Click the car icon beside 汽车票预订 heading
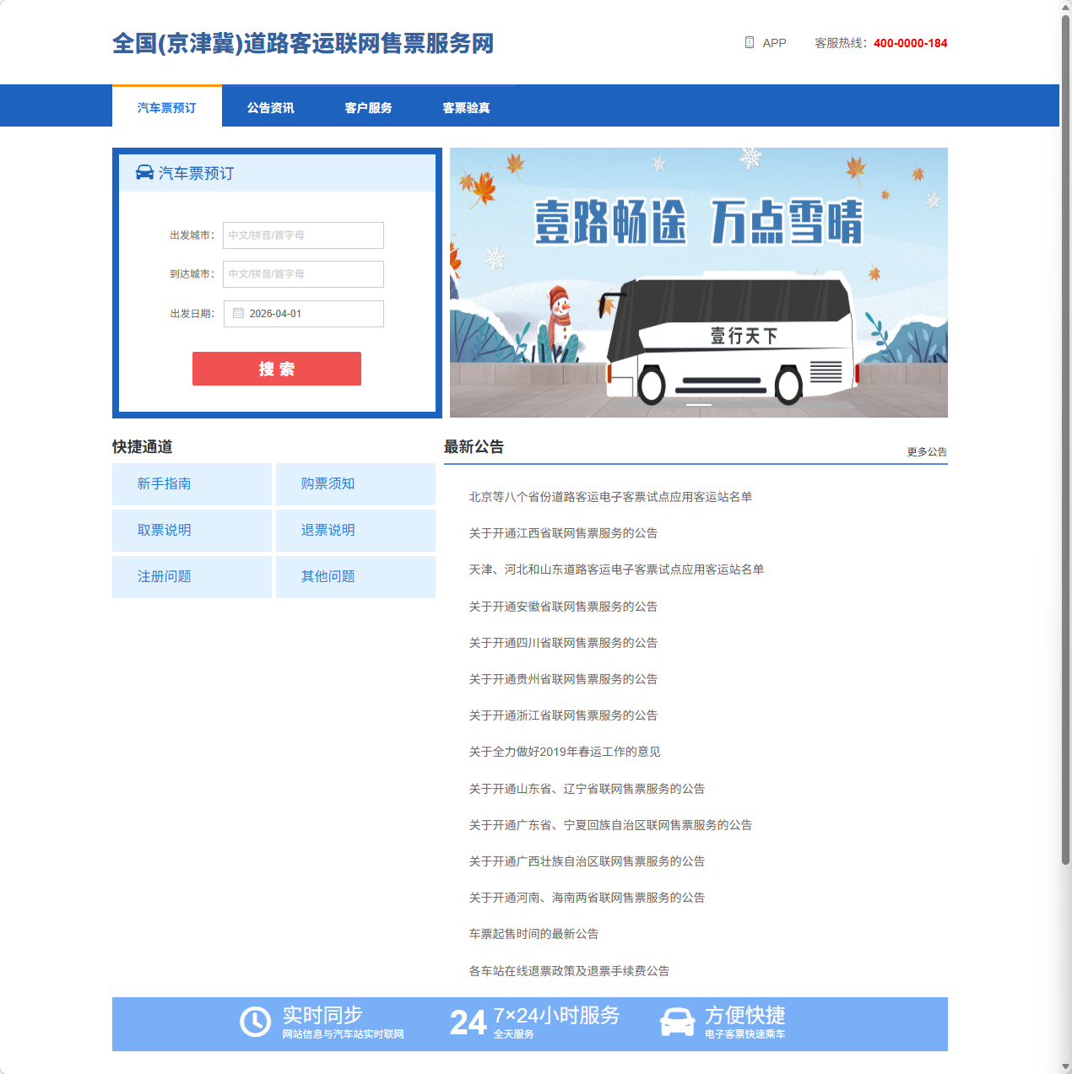Image resolution: width=1072 pixels, height=1074 pixels. 144,173
